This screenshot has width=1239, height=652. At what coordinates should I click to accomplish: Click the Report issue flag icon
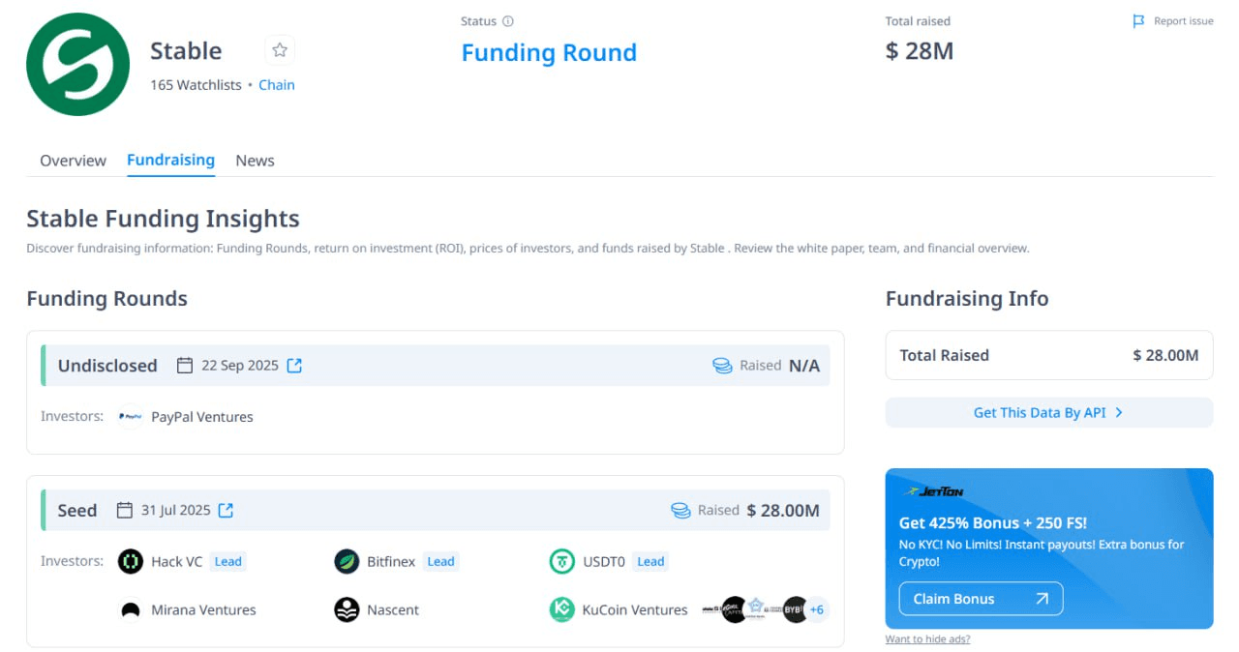pos(1138,21)
